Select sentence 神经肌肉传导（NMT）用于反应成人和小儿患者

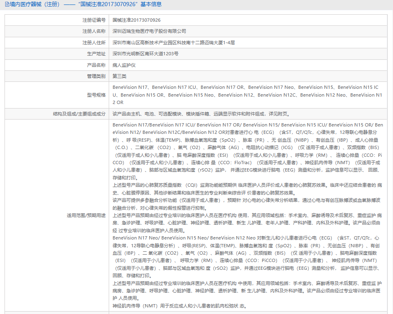[x=180, y=306]
